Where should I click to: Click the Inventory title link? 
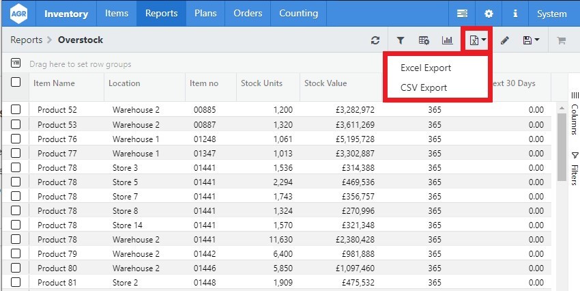coord(66,14)
